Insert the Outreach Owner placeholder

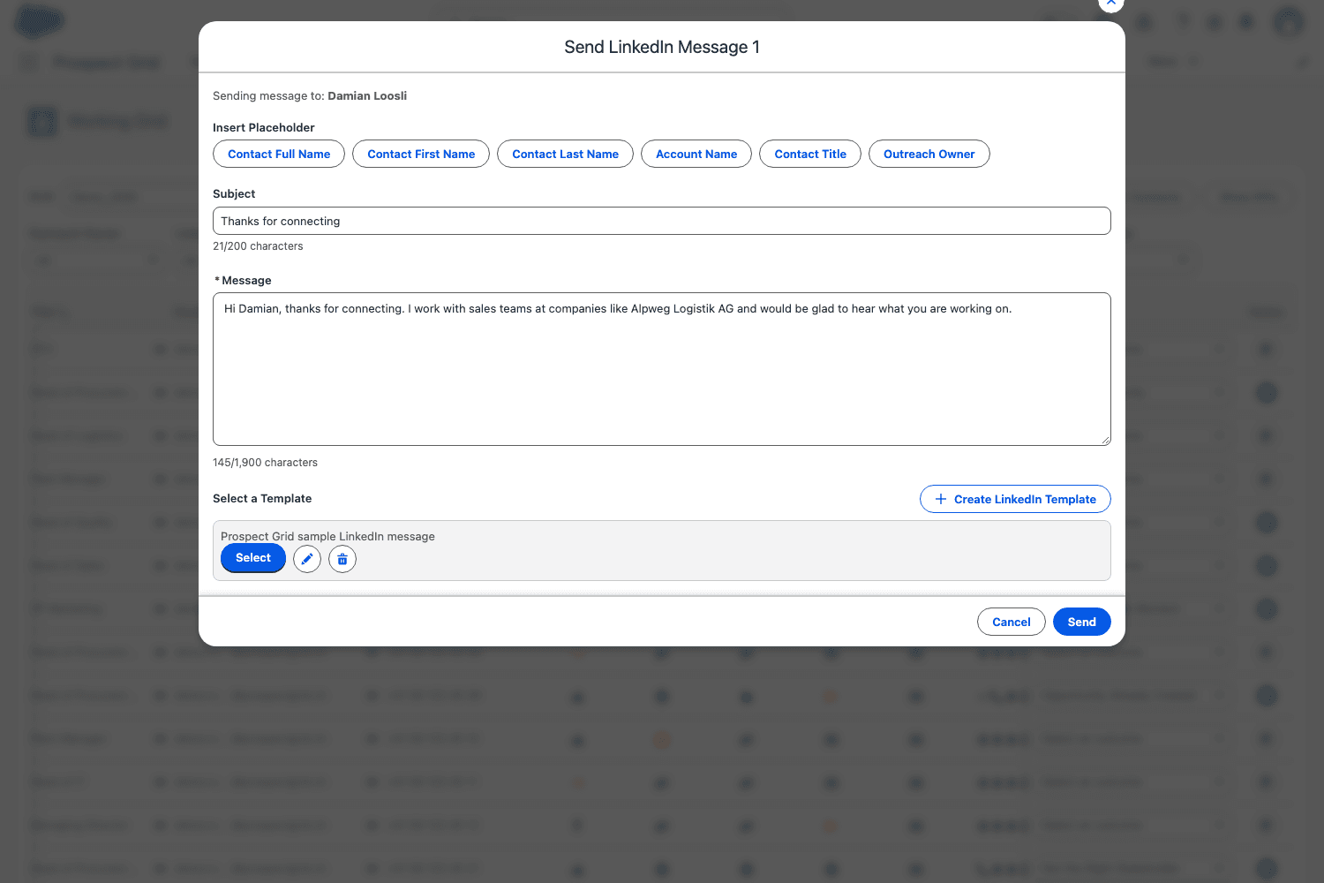(x=929, y=154)
